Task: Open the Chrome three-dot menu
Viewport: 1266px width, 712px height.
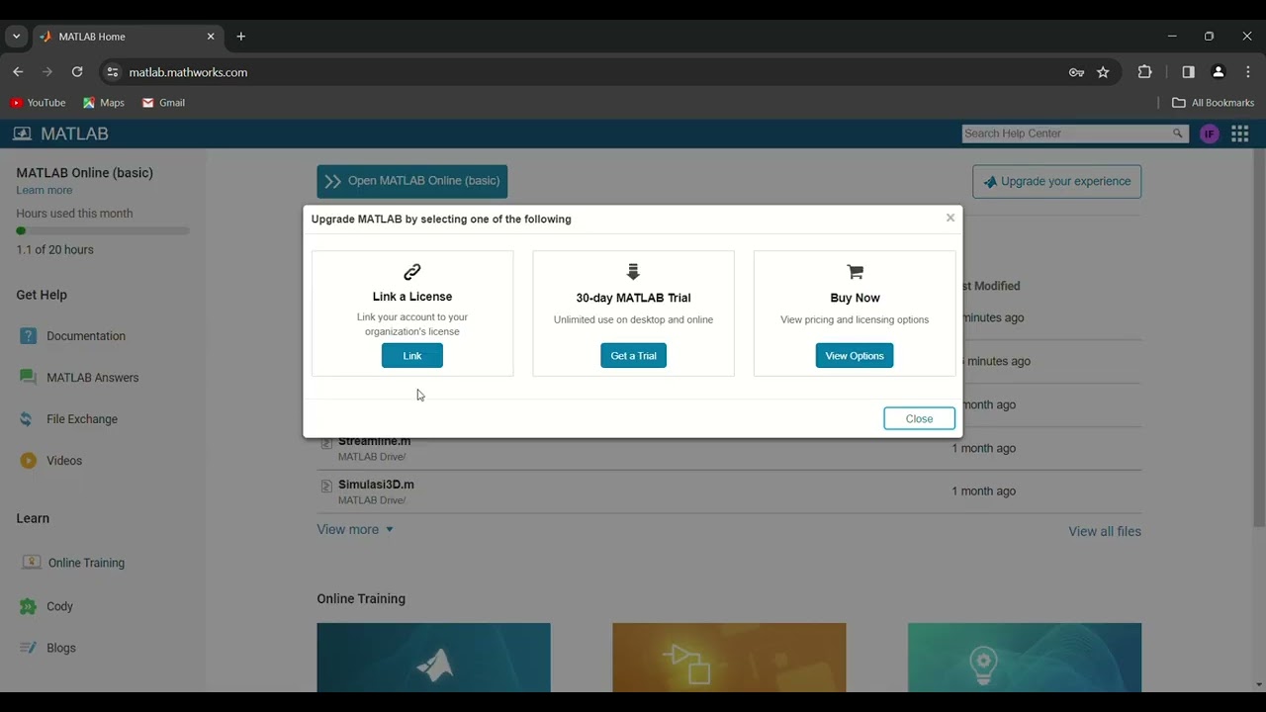Action: 1247,72
